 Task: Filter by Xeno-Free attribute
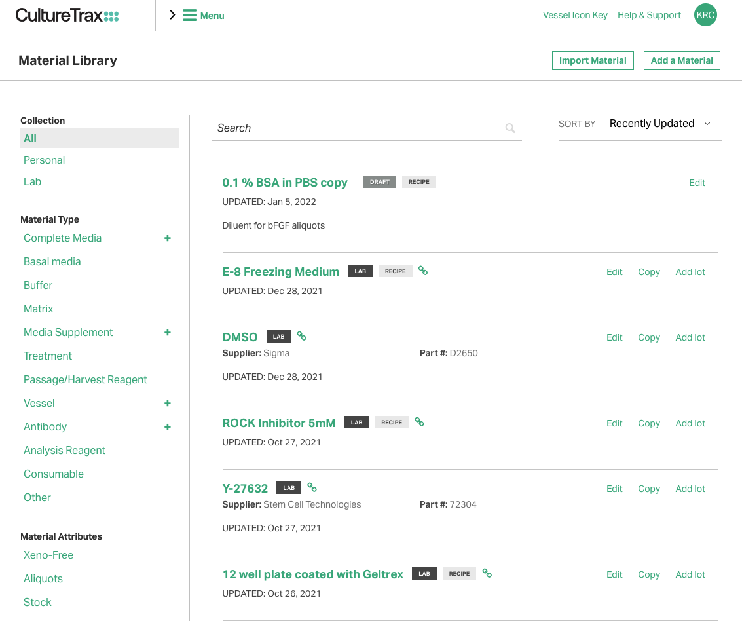(x=48, y=555)
